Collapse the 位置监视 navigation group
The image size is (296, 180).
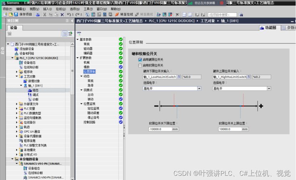tap(82, 104)
